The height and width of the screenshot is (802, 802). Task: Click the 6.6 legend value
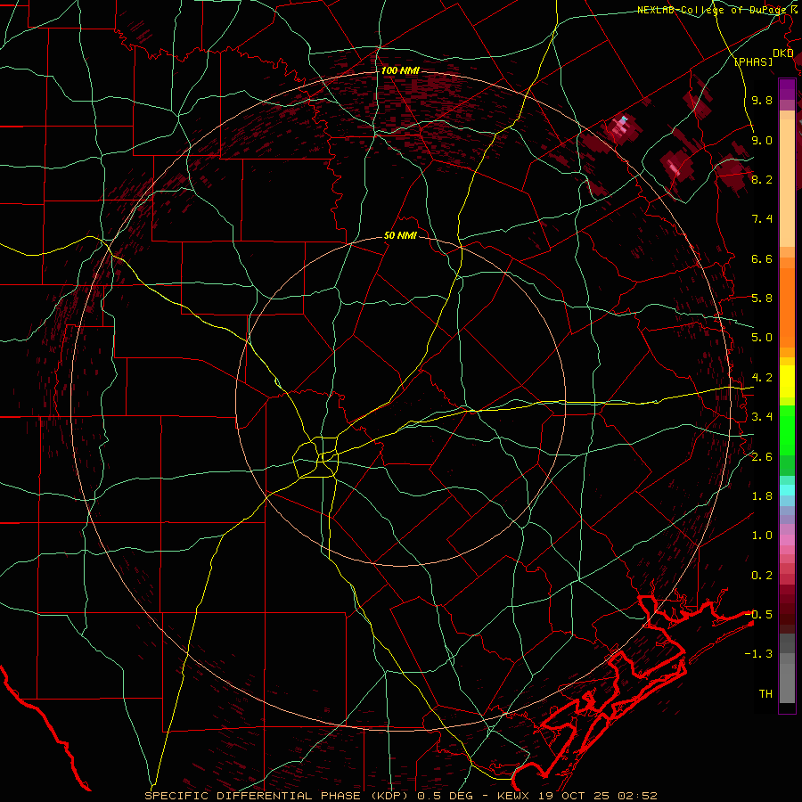762,258
